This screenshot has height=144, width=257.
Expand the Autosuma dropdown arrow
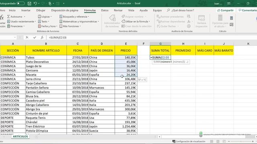pos(24,17)
